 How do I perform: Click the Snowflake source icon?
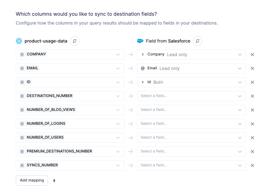point(19,41)
